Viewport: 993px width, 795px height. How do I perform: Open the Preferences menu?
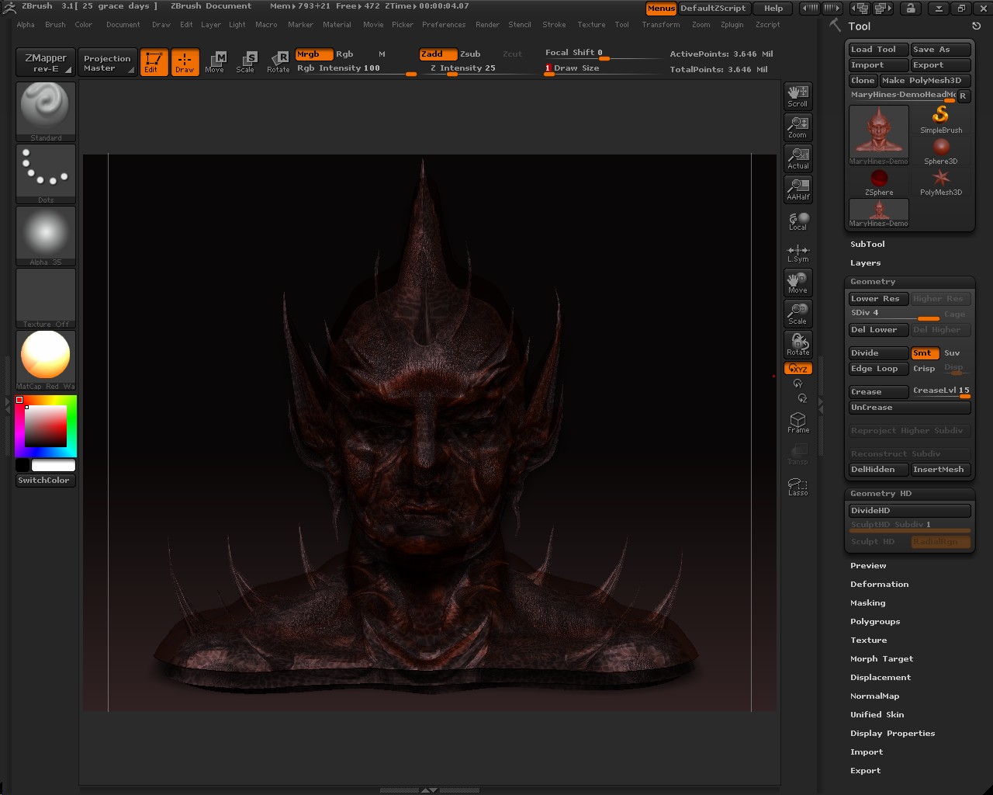point(444,24)
